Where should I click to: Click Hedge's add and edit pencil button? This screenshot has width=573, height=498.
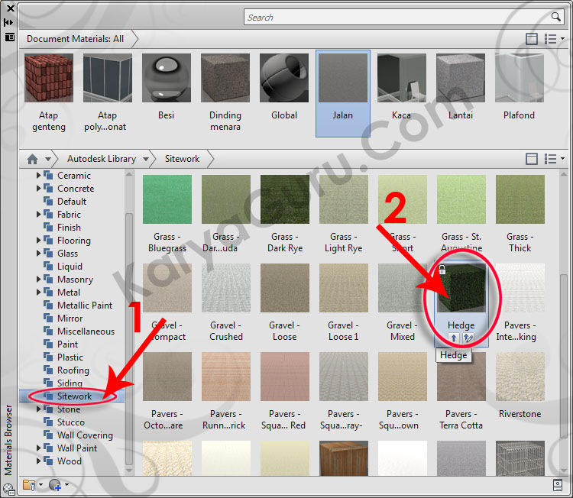point(468,338)
